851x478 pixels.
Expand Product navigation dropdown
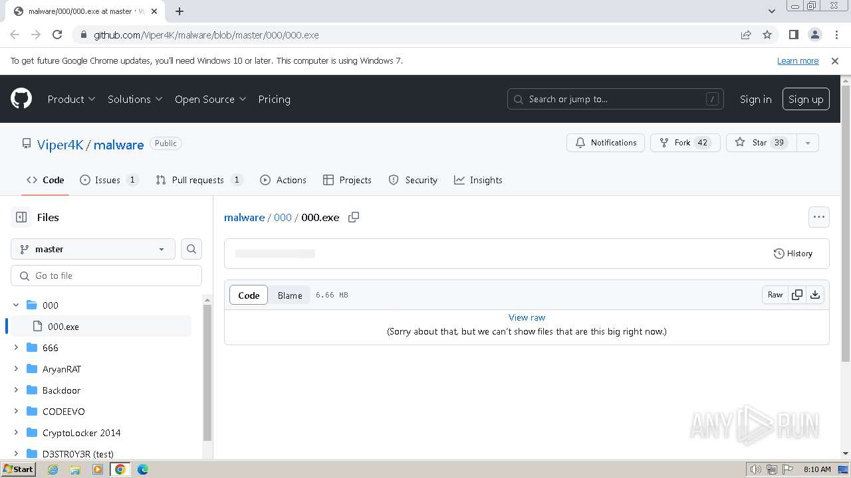coord(71,99)
